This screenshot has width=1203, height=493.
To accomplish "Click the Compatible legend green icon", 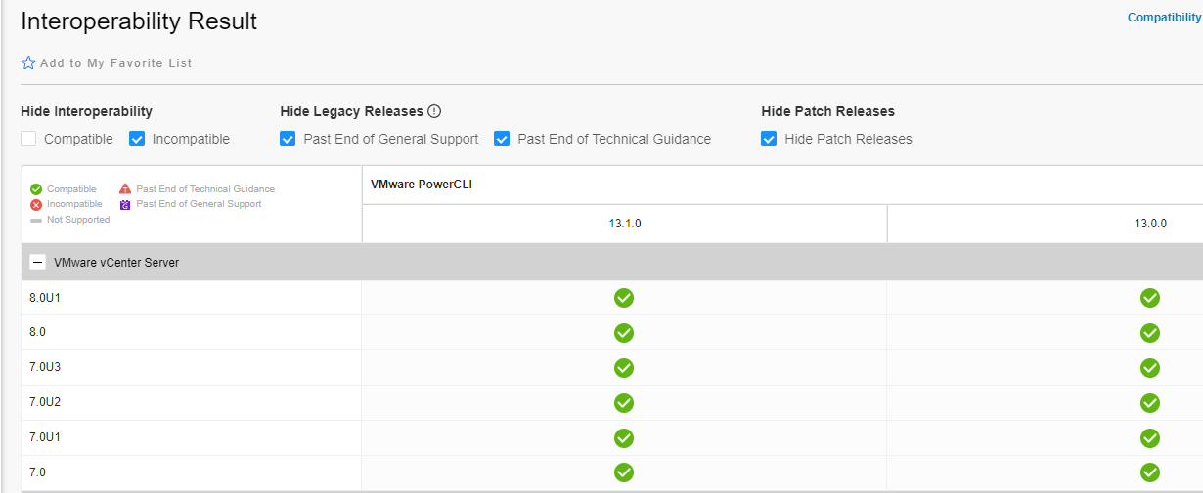I will [36, 189].
